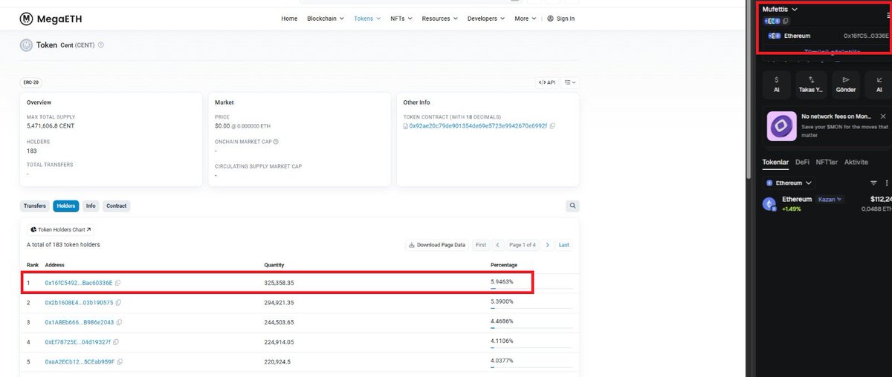The width and height of the screenshot is (892, 377).
Task: Open address 0x1A8Eb666...B986e2043
Action: pyautogui.click(x=80, y=322)
